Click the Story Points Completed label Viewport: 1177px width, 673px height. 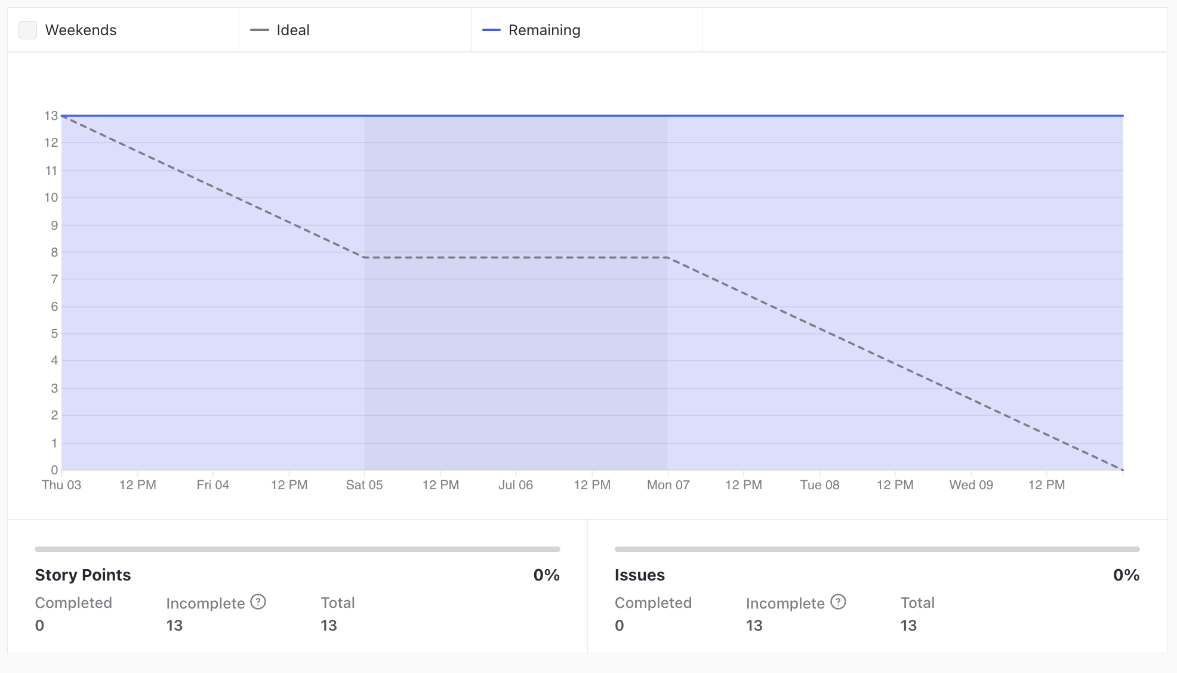click(x=73, y=603)
